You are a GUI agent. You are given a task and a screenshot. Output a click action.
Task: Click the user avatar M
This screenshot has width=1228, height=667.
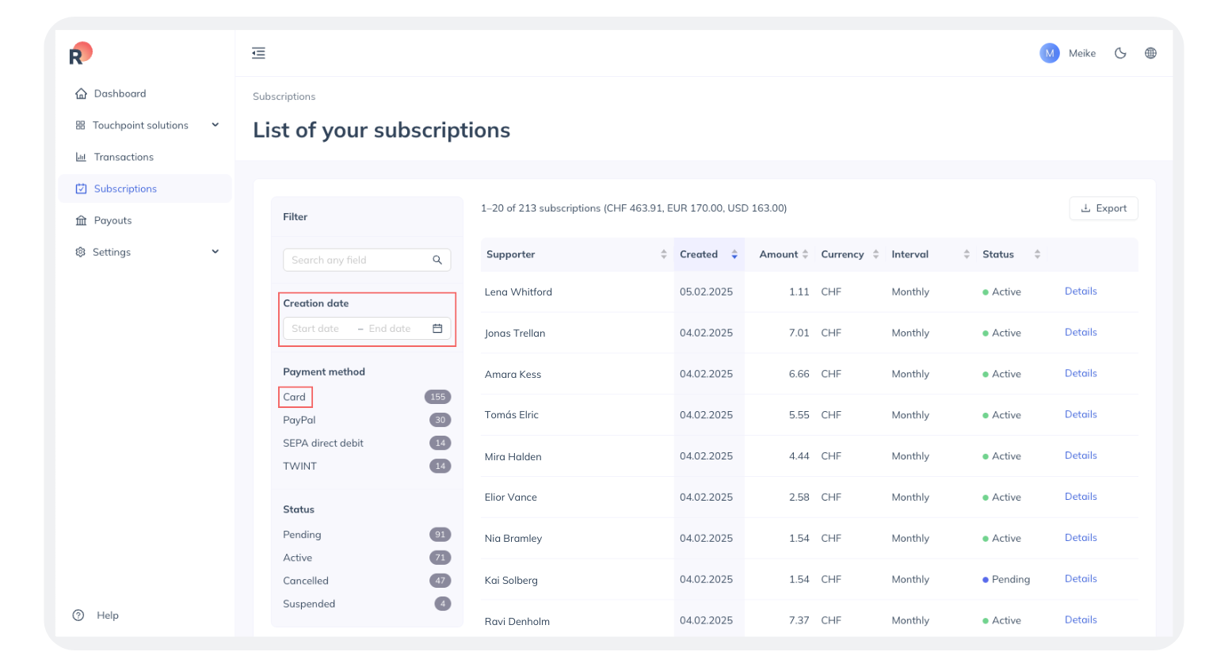1050,53
